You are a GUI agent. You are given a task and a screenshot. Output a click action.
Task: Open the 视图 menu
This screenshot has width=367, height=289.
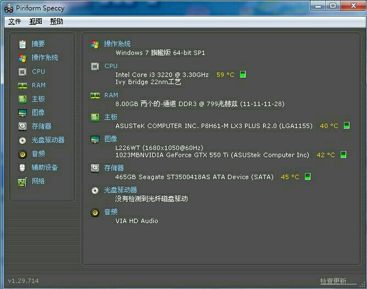pos(36,21)
